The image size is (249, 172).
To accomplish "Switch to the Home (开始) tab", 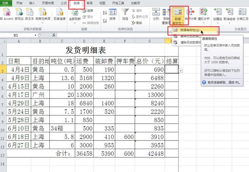I will point(19,3).
